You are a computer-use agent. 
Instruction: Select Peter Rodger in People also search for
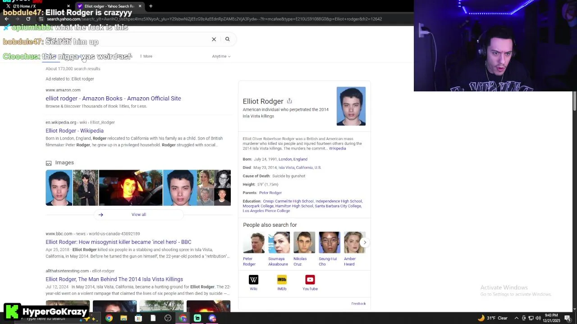click(254, 249)
